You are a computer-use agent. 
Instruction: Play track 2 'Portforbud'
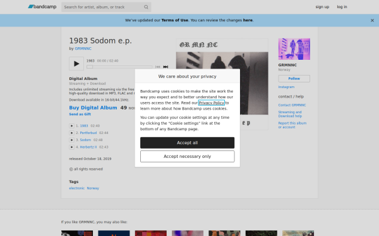point(71,133)
